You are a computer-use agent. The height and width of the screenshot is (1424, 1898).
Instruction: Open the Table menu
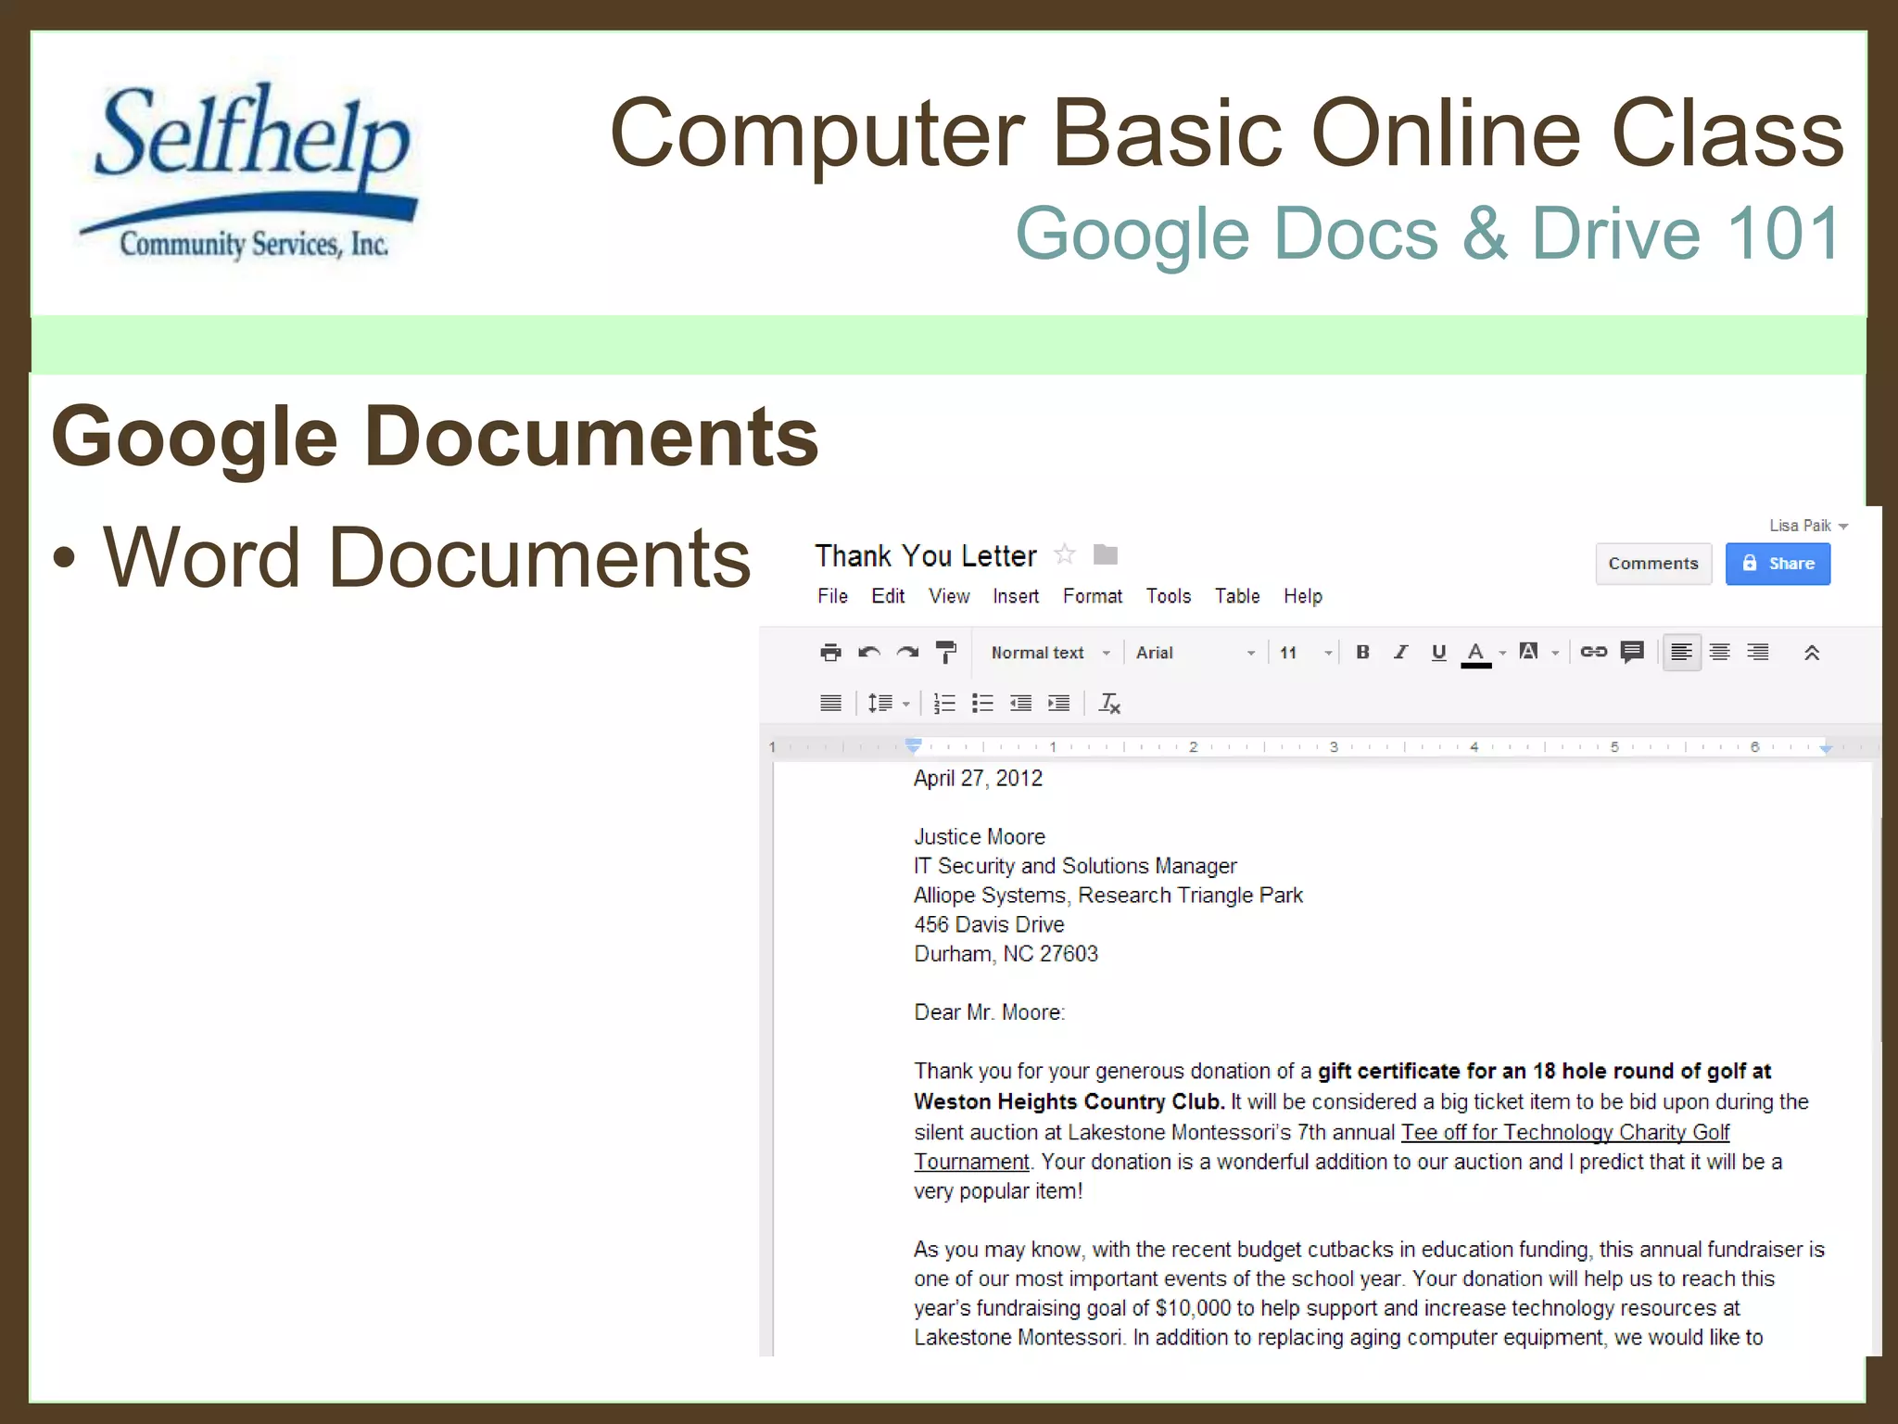[1237, 596]
